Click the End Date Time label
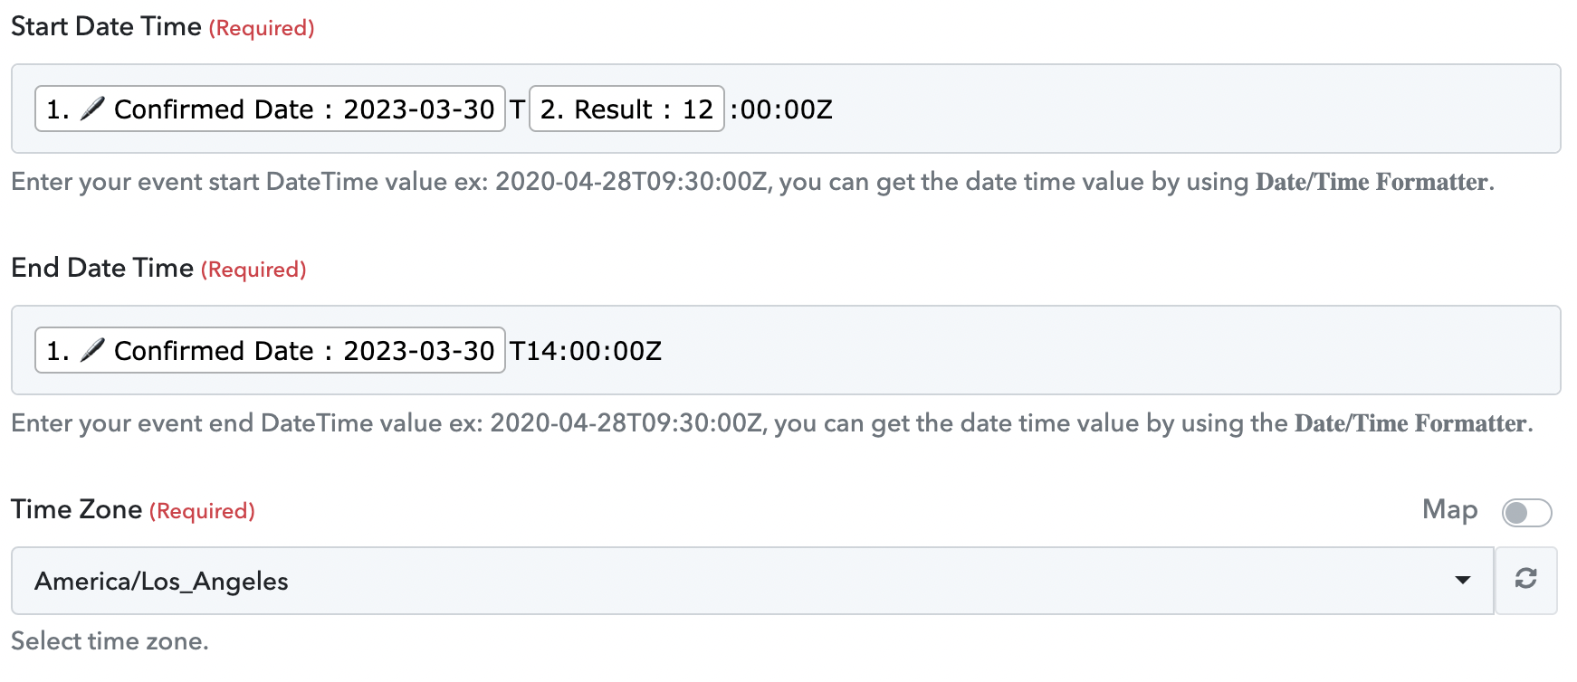The height and width of the screenshot is (682, 1577). (102, 268)
